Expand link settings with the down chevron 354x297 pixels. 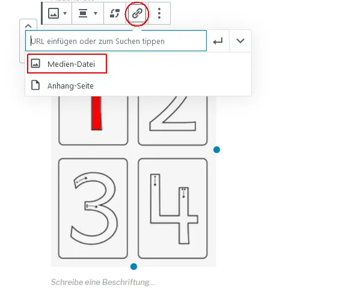240,41
